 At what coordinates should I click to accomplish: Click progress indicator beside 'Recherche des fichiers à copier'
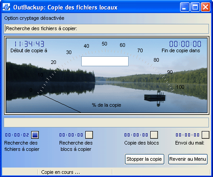[x=35, y=135]
